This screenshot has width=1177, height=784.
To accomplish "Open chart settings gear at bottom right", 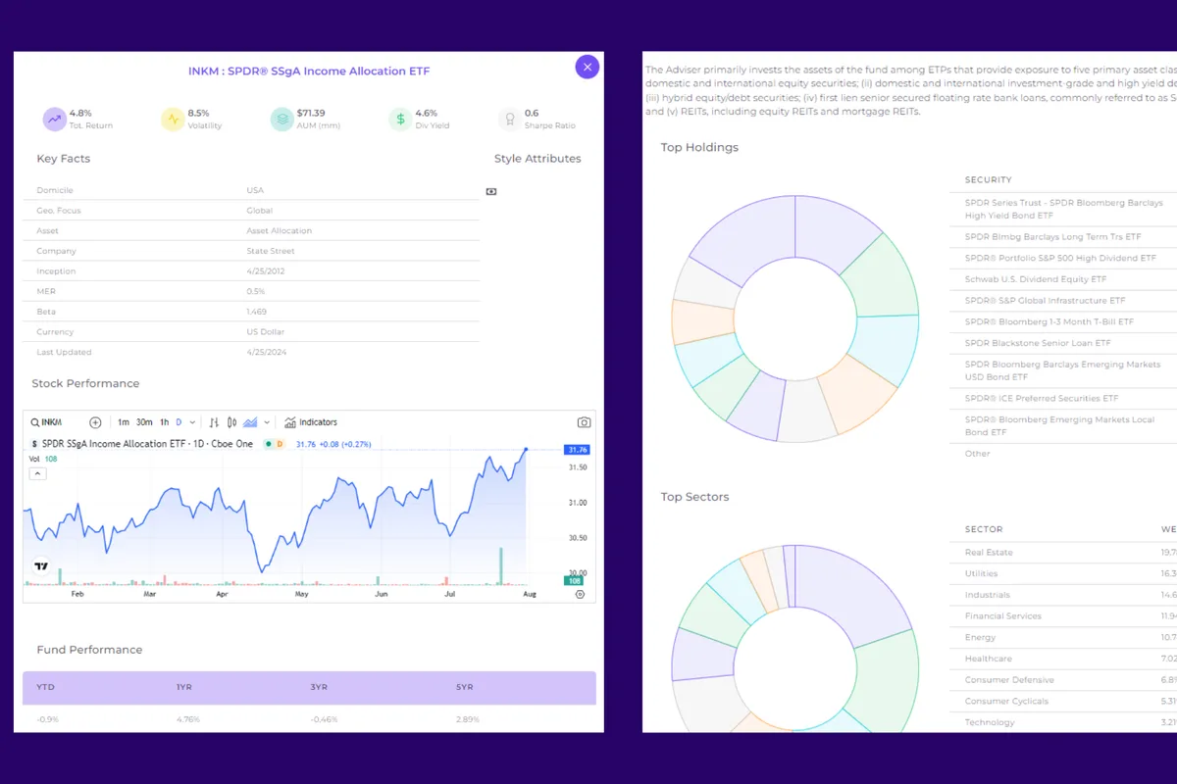I will pos(580,594).
